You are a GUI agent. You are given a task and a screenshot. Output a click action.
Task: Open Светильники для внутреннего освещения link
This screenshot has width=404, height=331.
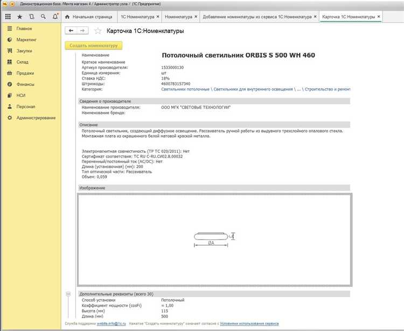tap(253, 89)
